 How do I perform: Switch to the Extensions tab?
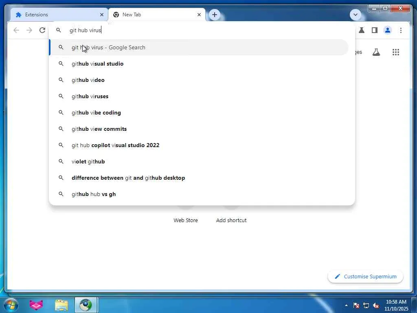[x=59, y=15]
